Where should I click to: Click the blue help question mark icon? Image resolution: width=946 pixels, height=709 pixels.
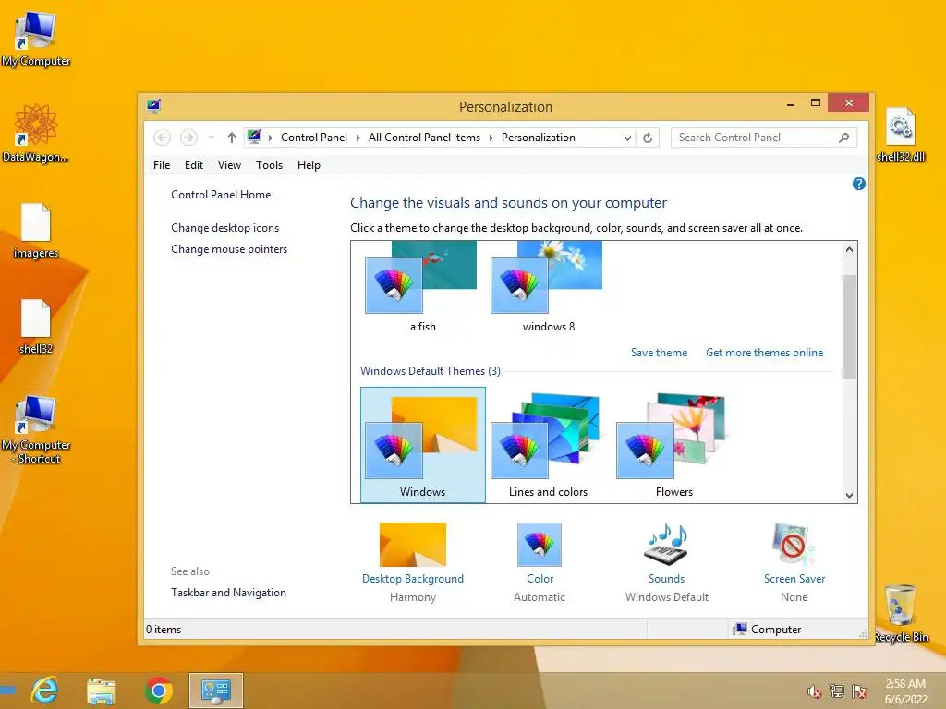click(858, 184)
